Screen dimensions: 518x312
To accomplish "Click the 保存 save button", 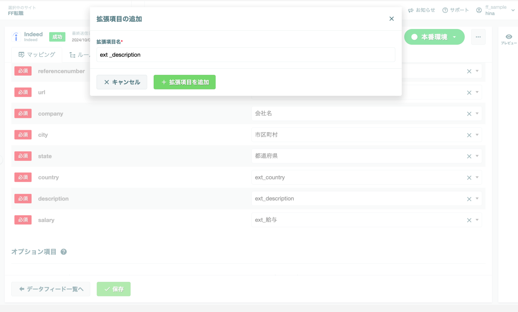I will pos(113,289).
